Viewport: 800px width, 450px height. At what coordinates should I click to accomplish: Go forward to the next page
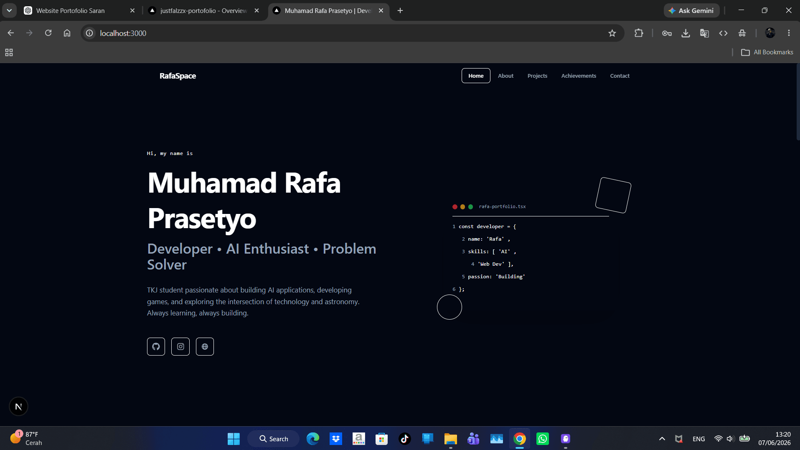pyautogui.click(x=29, y=33)
